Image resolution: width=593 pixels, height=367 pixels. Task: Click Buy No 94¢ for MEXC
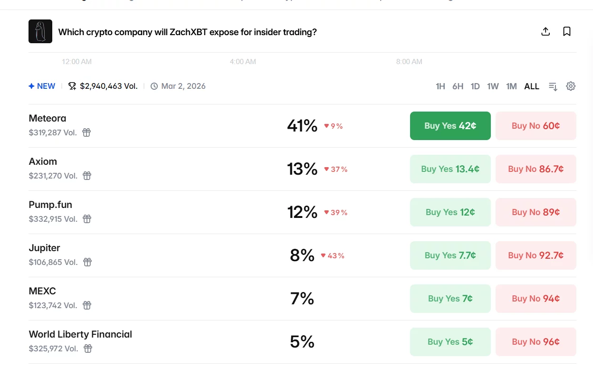[x=536, y=299]
